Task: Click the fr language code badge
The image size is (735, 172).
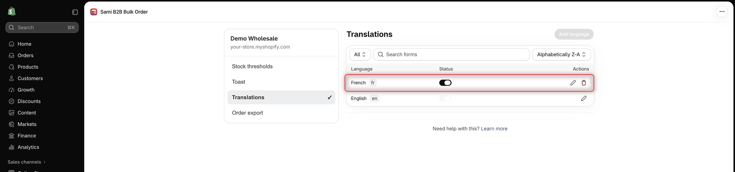Action: tap(373, 83)
